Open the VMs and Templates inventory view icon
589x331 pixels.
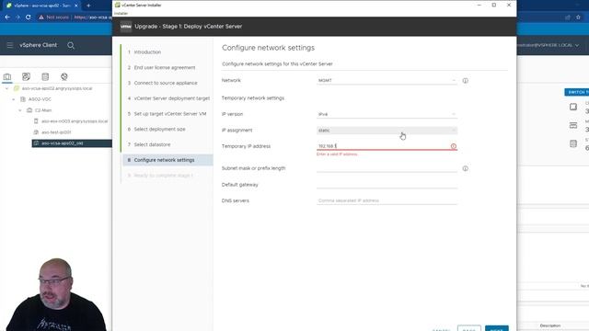26,77
